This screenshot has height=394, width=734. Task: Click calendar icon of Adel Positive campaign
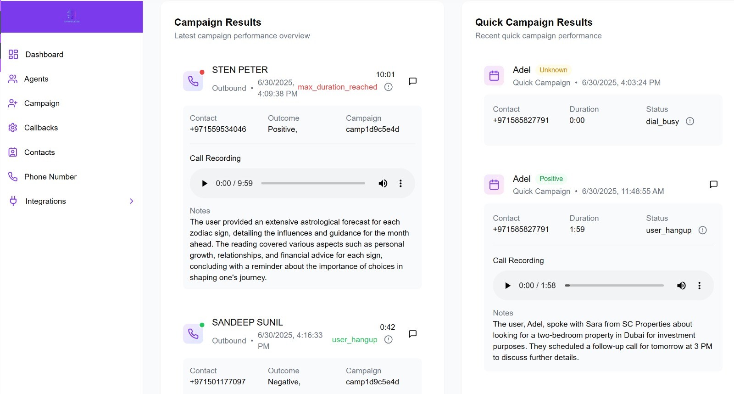pos(494,185)
